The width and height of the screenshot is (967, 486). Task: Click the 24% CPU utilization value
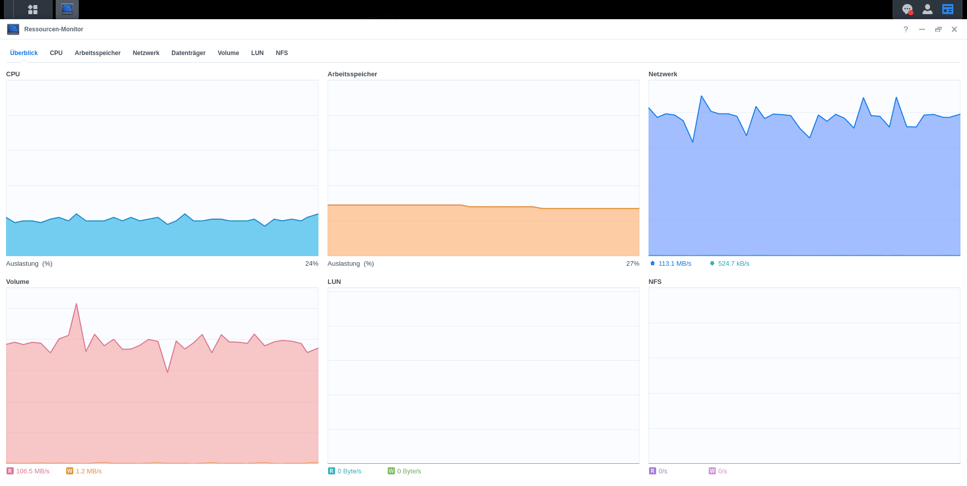click(x=312, y=264)
